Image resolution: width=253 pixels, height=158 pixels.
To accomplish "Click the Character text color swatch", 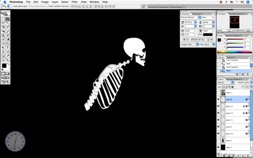I will (x=208, y=35).
